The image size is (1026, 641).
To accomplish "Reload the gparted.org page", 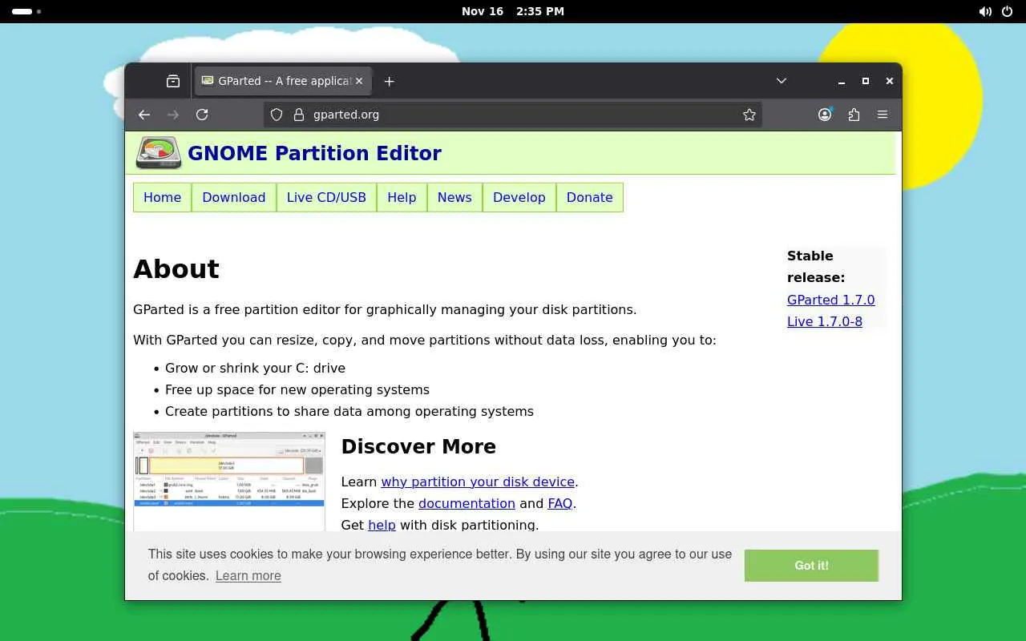I will point(202,115).
